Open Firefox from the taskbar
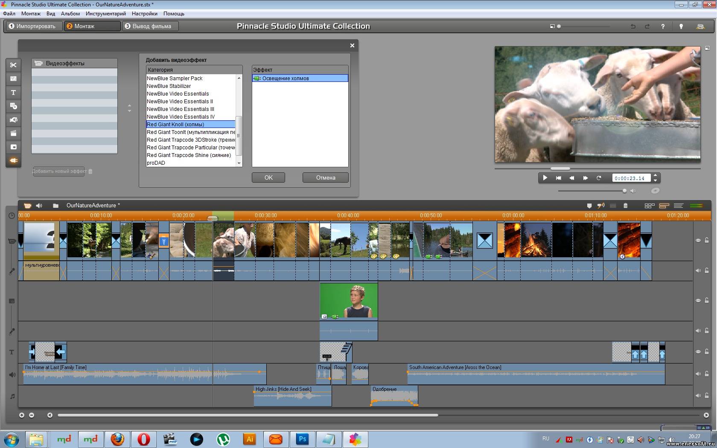Screen dimensions: 717x448 point(117,439)
